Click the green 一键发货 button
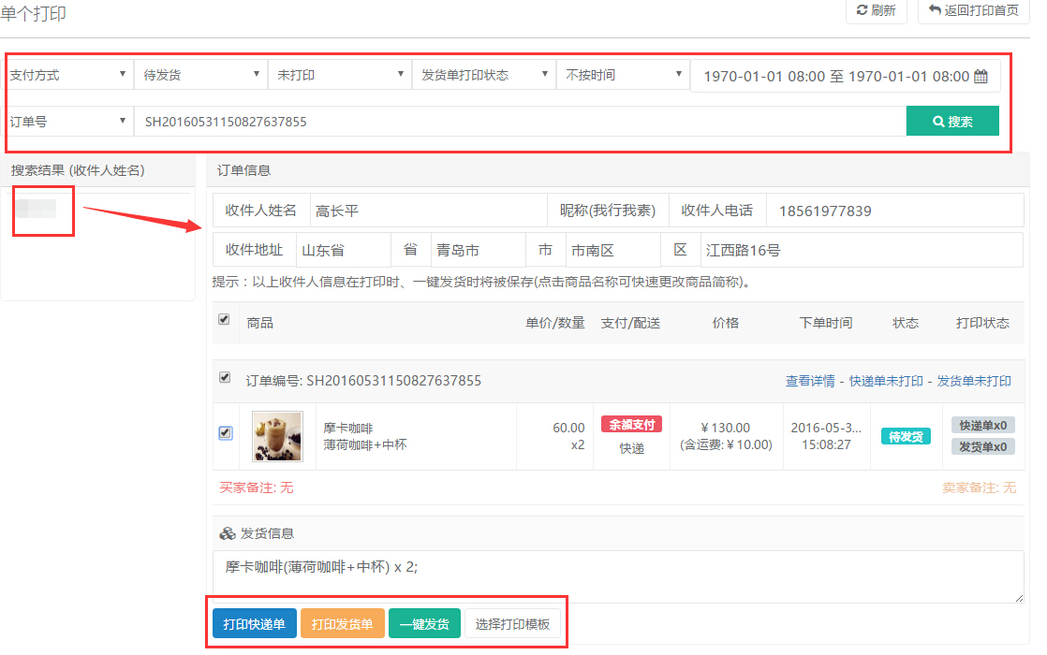Viewport: 1047px width, 655px height. [x=424, y=624]
